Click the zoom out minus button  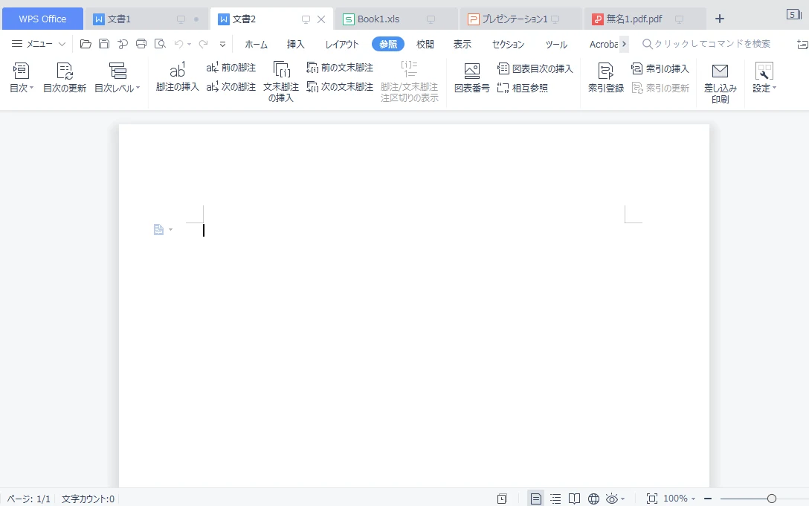(708, 499)
